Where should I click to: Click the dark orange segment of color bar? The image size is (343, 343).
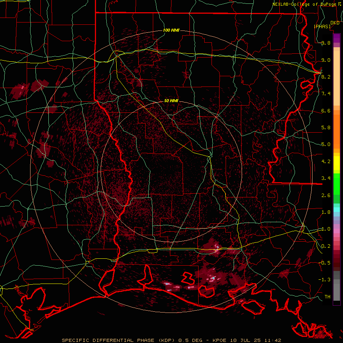click(x=337, y=131)
